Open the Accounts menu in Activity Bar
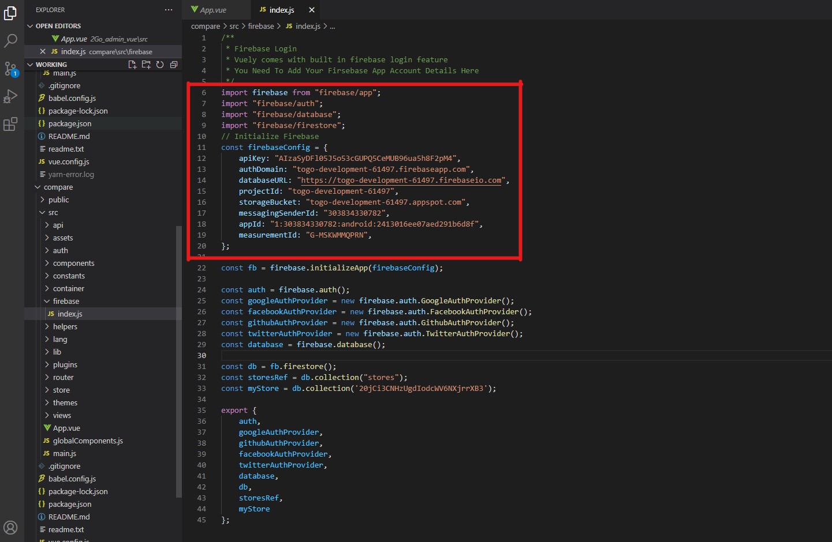This screenshot has width=832, height=542. point(11,527)
